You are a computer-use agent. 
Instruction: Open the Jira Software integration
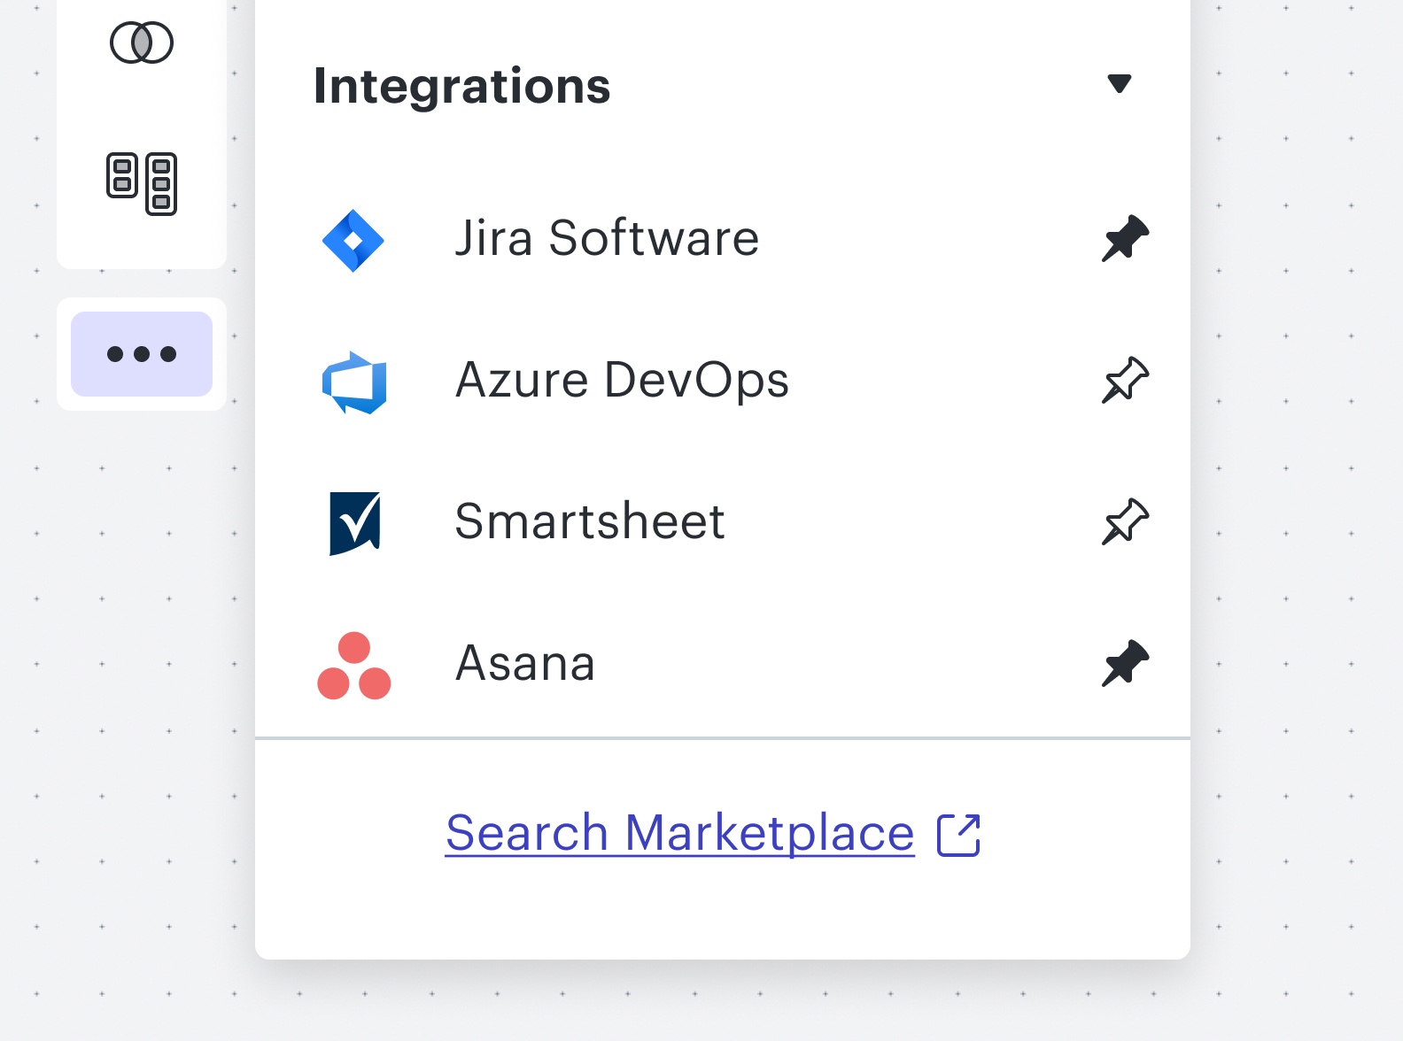pos(607,238)
